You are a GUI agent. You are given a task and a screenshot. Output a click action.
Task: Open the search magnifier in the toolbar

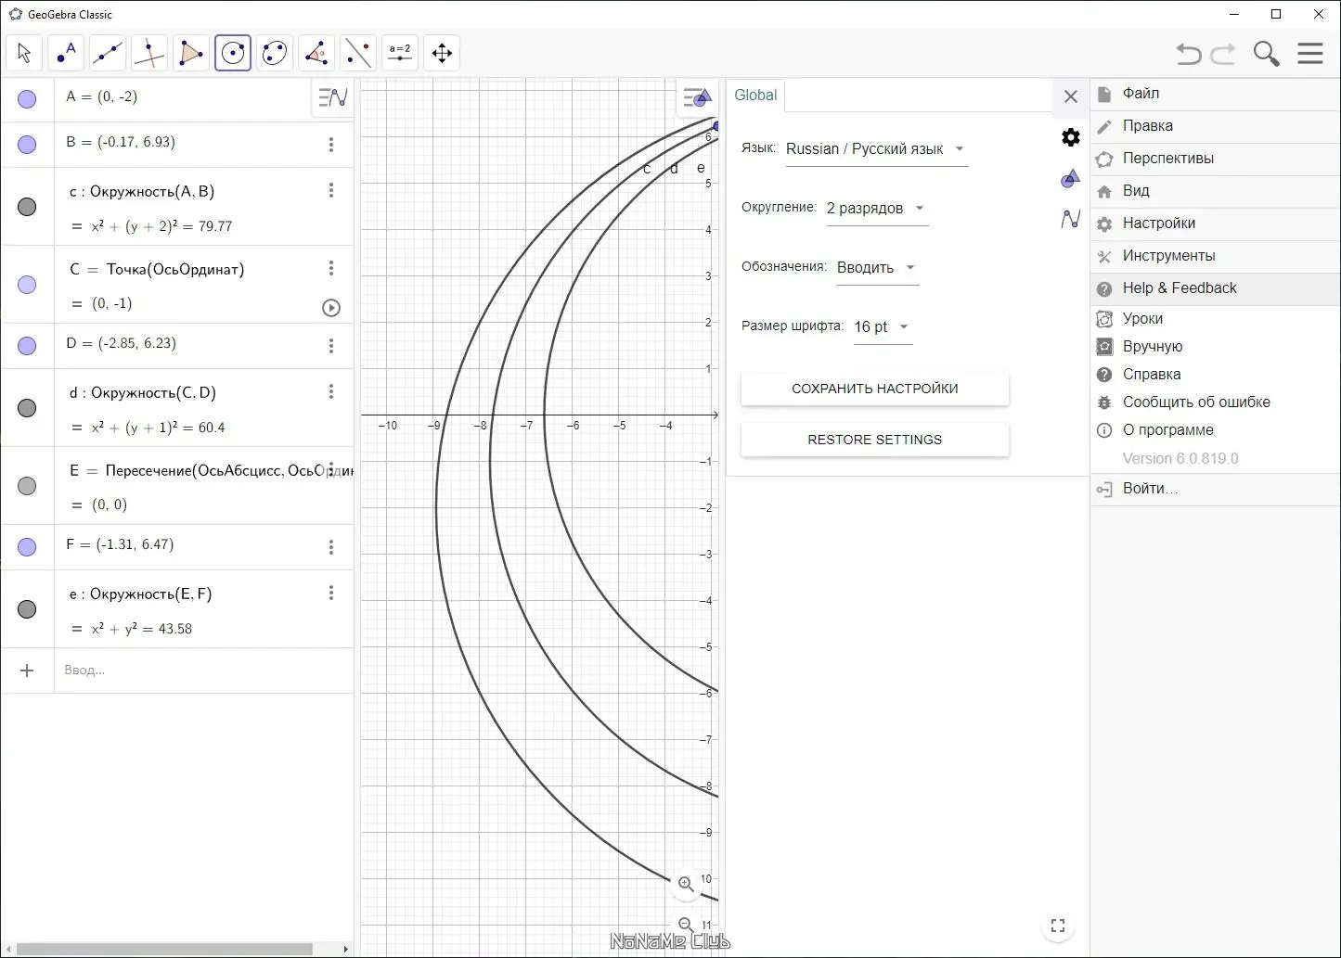pos(1266,54)
